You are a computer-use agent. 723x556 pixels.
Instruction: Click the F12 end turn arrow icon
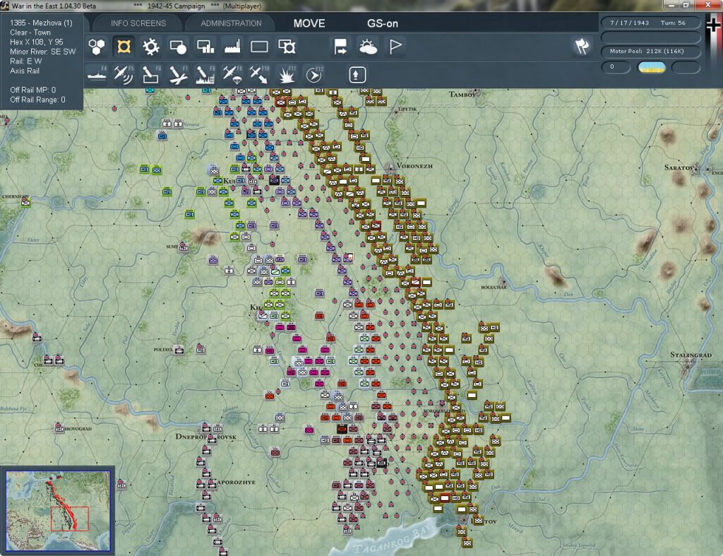coord(314,74)
